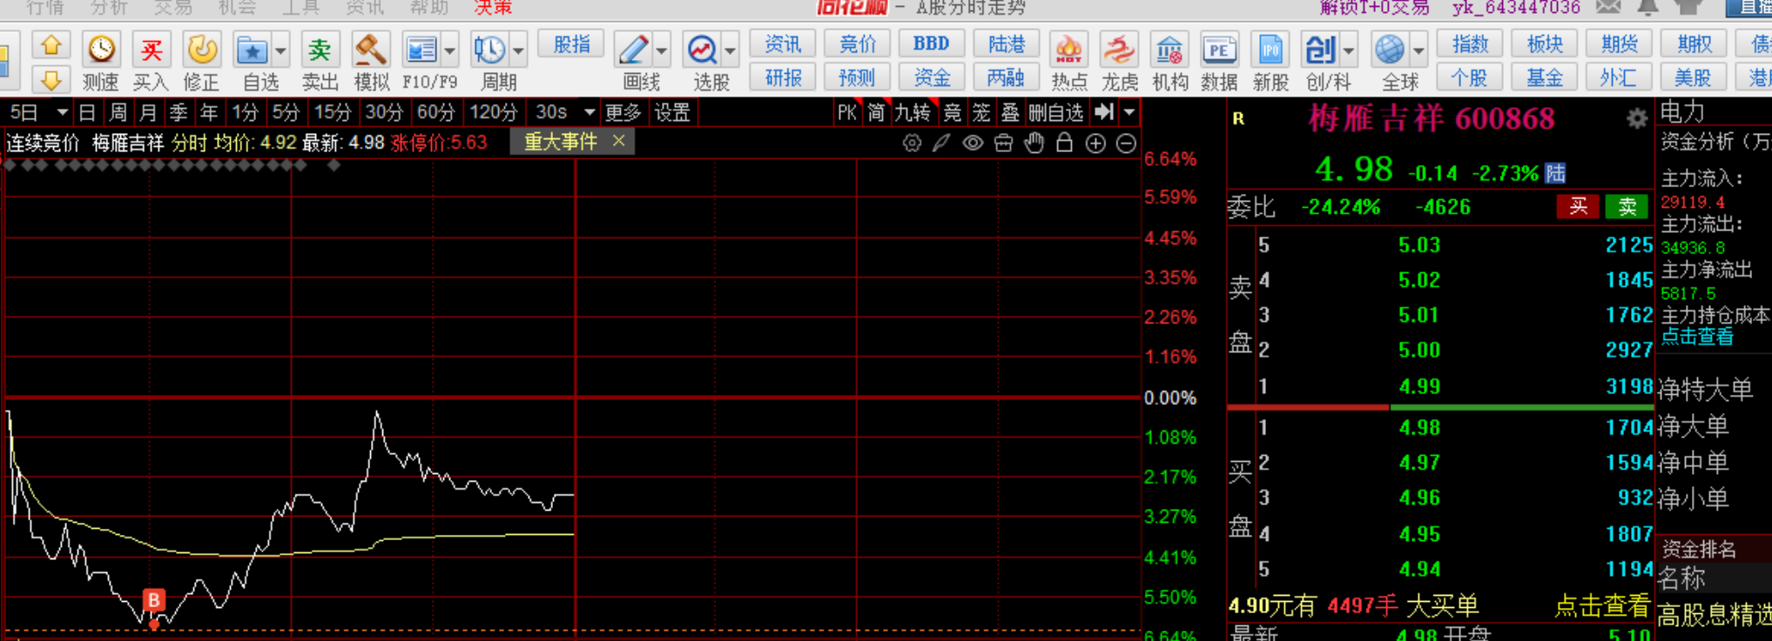
Task: Expand the 画线 drawing dropdown arrow
Action: coord(661,51)
